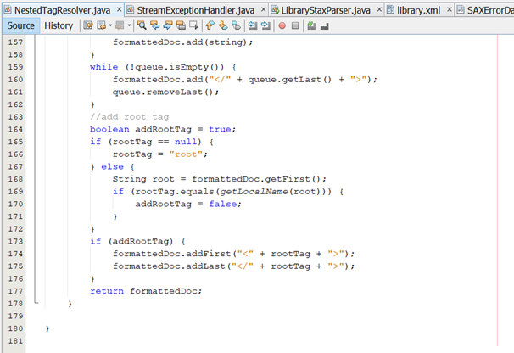Click line number 164 in the gutter

tap(15, 129)
